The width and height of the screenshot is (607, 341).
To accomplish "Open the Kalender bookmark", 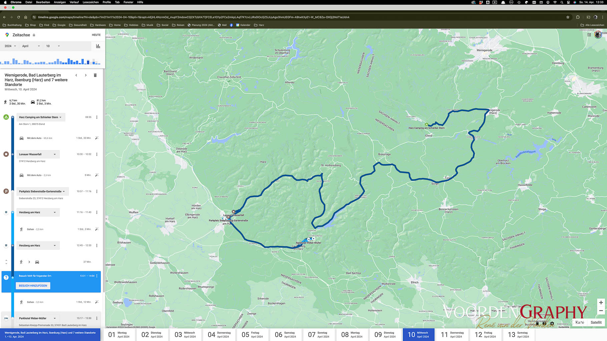I will click(x=243, y=25).
